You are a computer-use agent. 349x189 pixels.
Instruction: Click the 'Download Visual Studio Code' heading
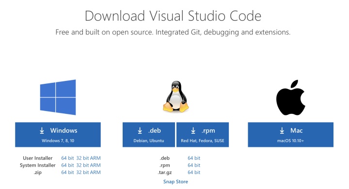click(x=173, y=16)
